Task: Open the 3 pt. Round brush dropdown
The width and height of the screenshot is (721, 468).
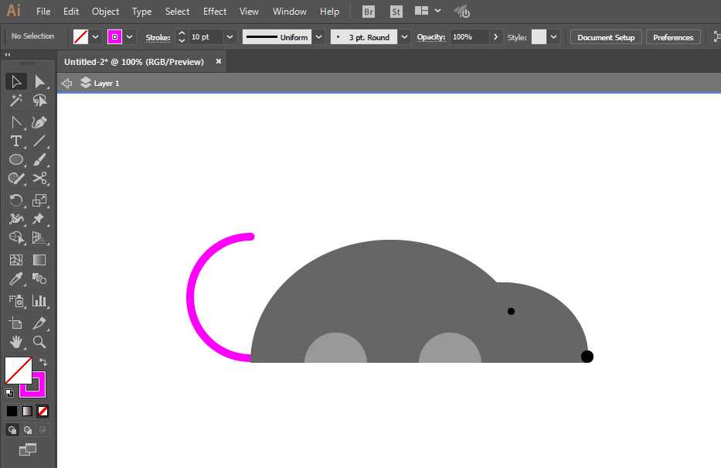Action: click(x=405, y=37)
